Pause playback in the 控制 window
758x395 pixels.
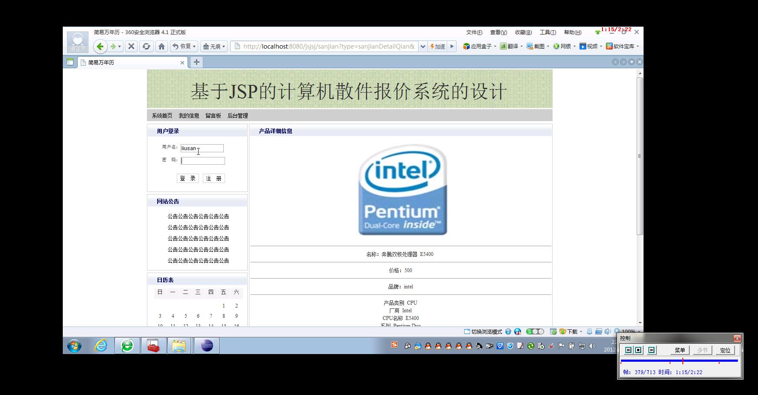click(x=628, y=350)
